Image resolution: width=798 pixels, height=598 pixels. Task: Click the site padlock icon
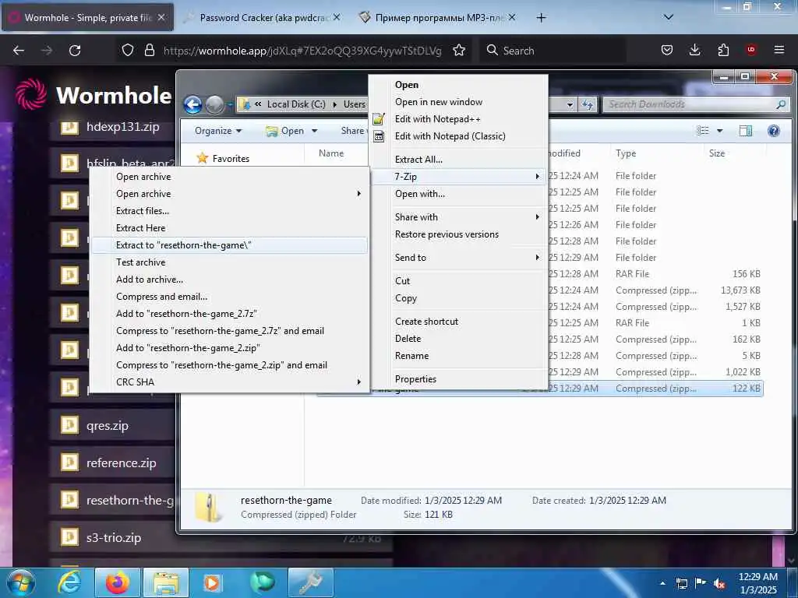click(149, 51)
